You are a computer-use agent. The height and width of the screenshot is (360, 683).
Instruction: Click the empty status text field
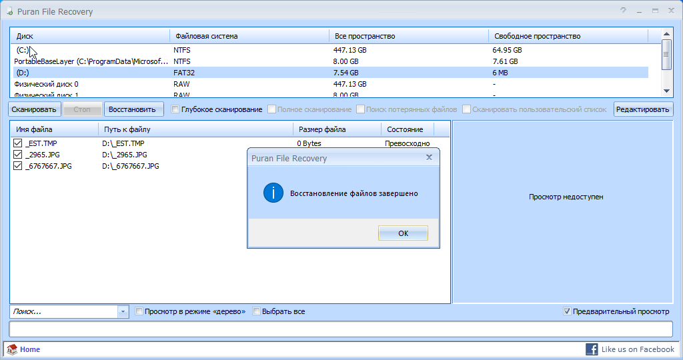(341, 329)
